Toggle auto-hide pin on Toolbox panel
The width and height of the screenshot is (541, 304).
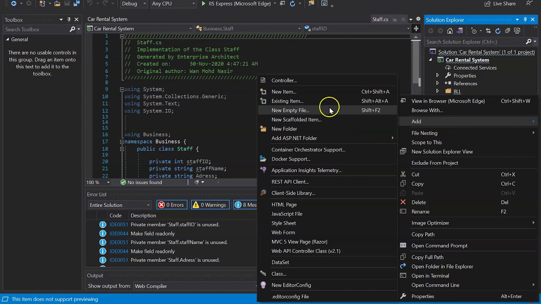[69, 19]
